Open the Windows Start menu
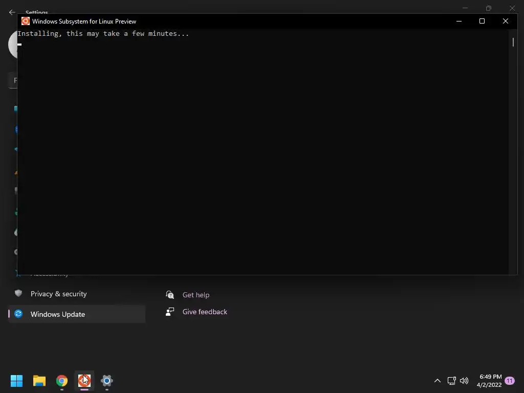This screenshot has height=393, width=524. [16, 381]
